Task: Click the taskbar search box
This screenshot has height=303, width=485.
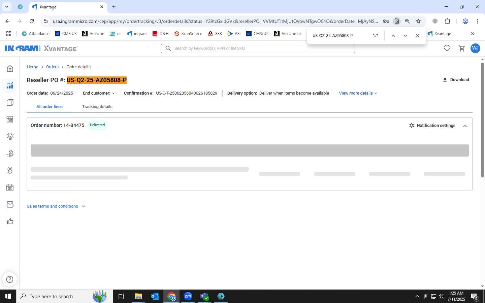Action: [x=65, y=296]
